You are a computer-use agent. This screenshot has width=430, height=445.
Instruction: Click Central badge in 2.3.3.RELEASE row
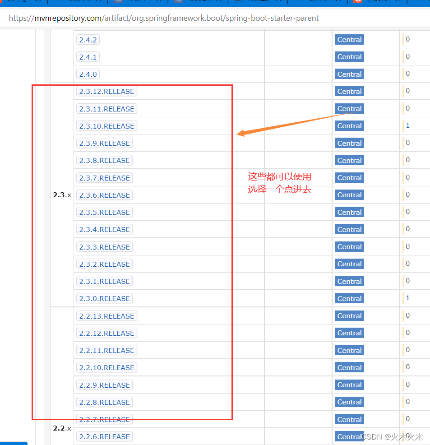point(349,246)
